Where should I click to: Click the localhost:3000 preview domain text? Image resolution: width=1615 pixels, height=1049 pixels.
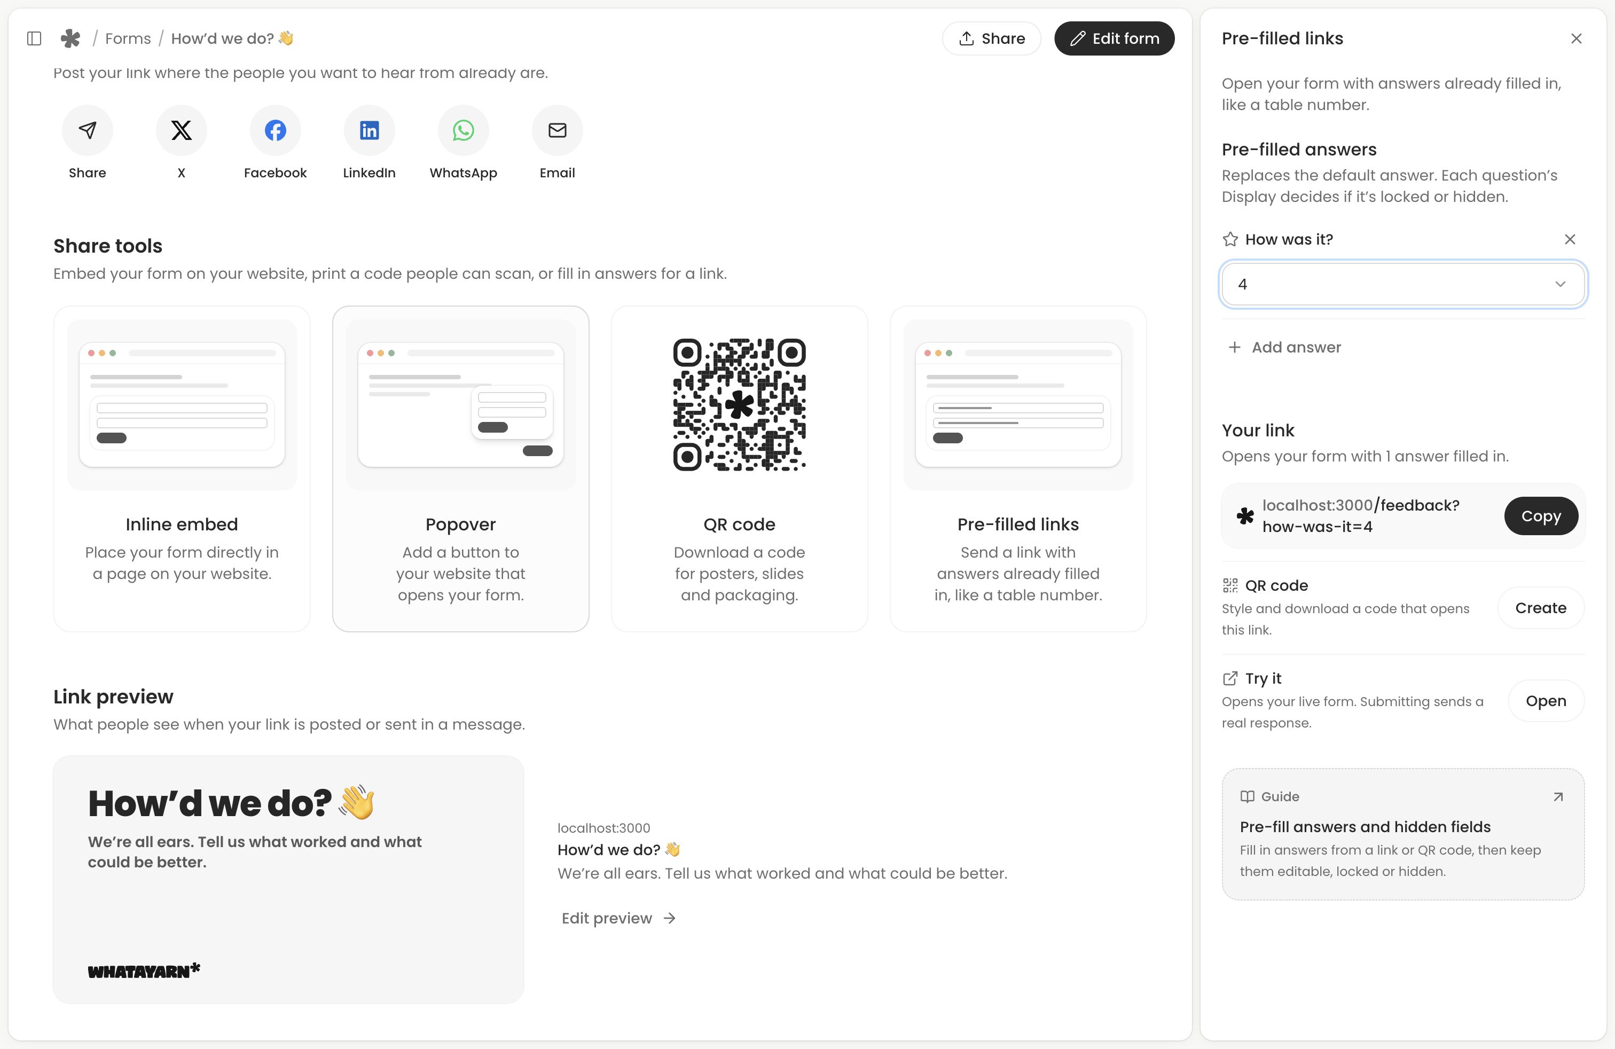(603, 828)
